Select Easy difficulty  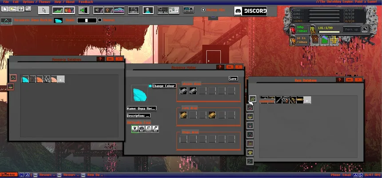pyautogui.click(x=135, y=129)
